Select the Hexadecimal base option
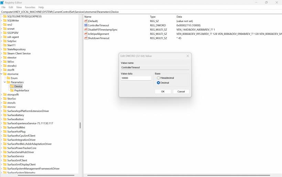The height and width of the screenshot is (177, 282). tap(159, 78)
